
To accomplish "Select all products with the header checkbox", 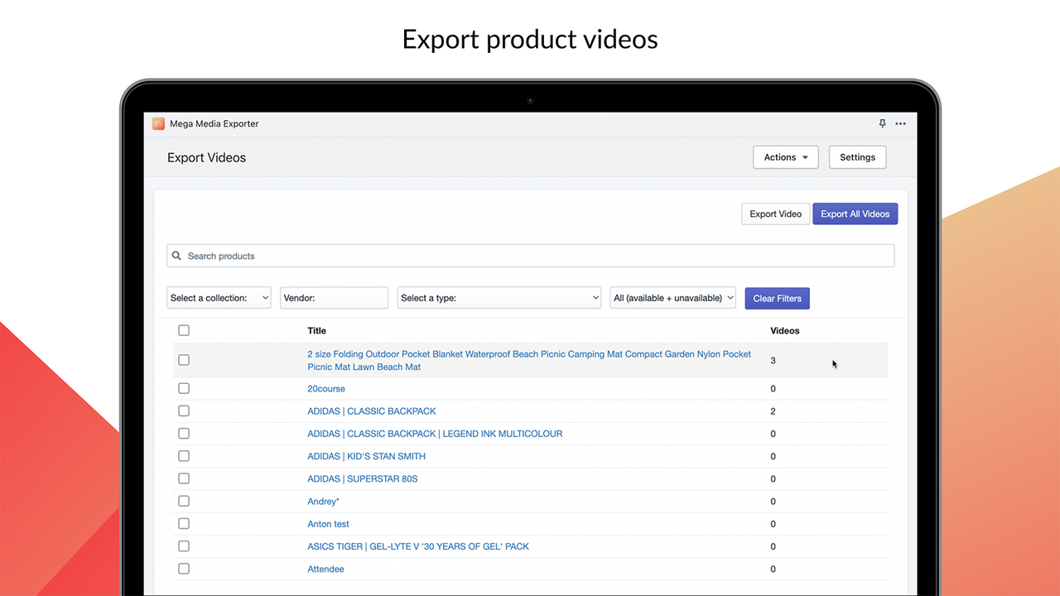I will [183, 329].
